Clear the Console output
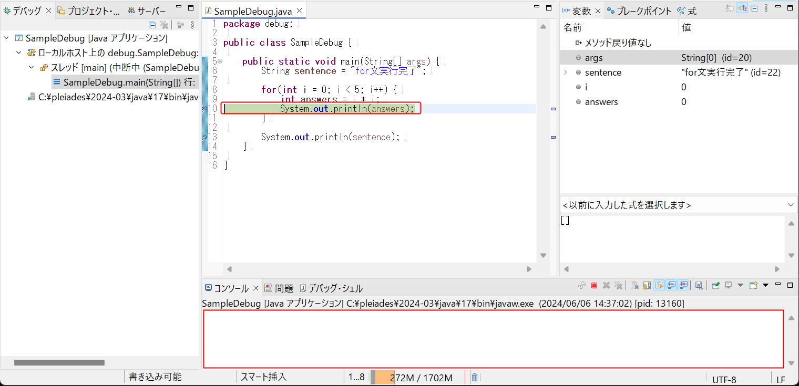 [634, 285]
